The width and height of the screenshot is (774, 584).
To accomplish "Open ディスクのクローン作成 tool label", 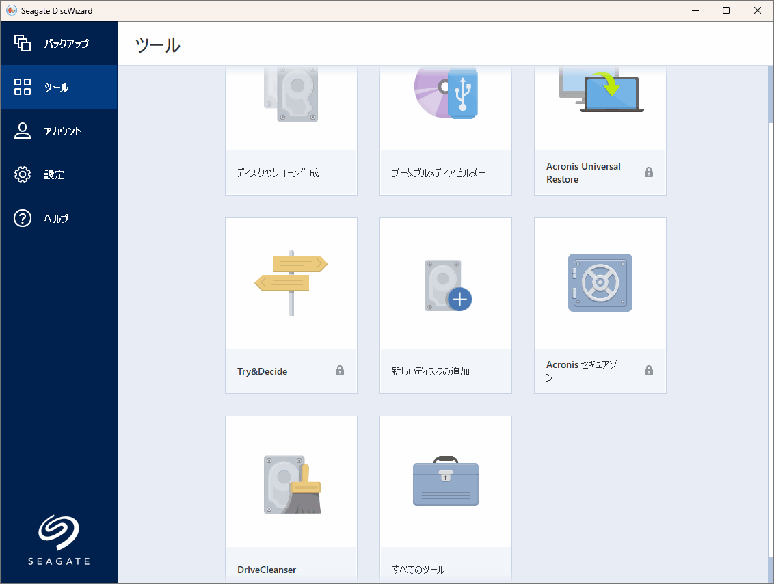I will 278,173.
